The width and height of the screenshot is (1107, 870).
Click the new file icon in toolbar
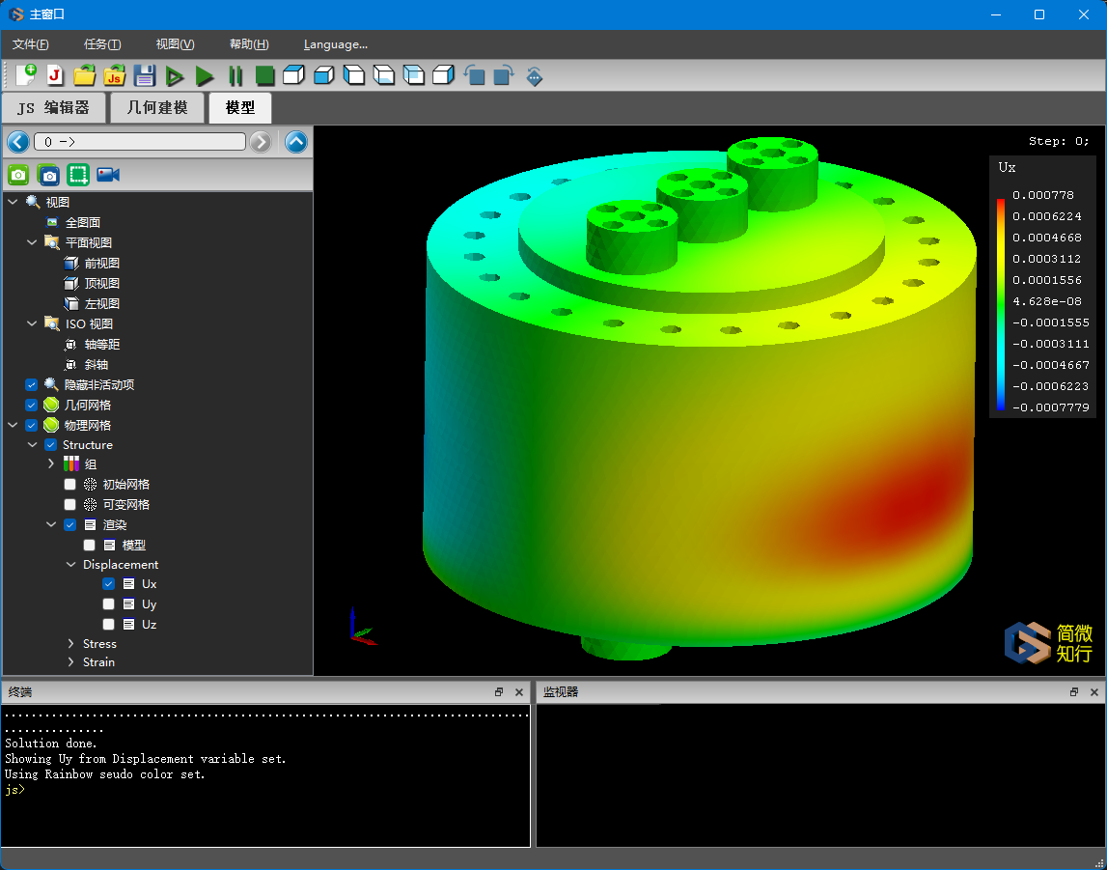tap(26, 75)
